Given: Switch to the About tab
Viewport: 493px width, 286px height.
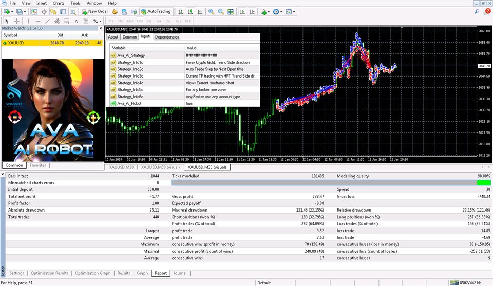Looking at the screenshot, I should click(x=113, y=37).
